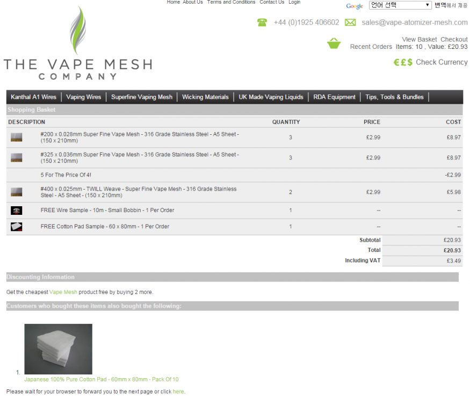This screenshot has width=470, height=398.
Task: Click the Google translate logo
Action: click(x=355, y=6)
